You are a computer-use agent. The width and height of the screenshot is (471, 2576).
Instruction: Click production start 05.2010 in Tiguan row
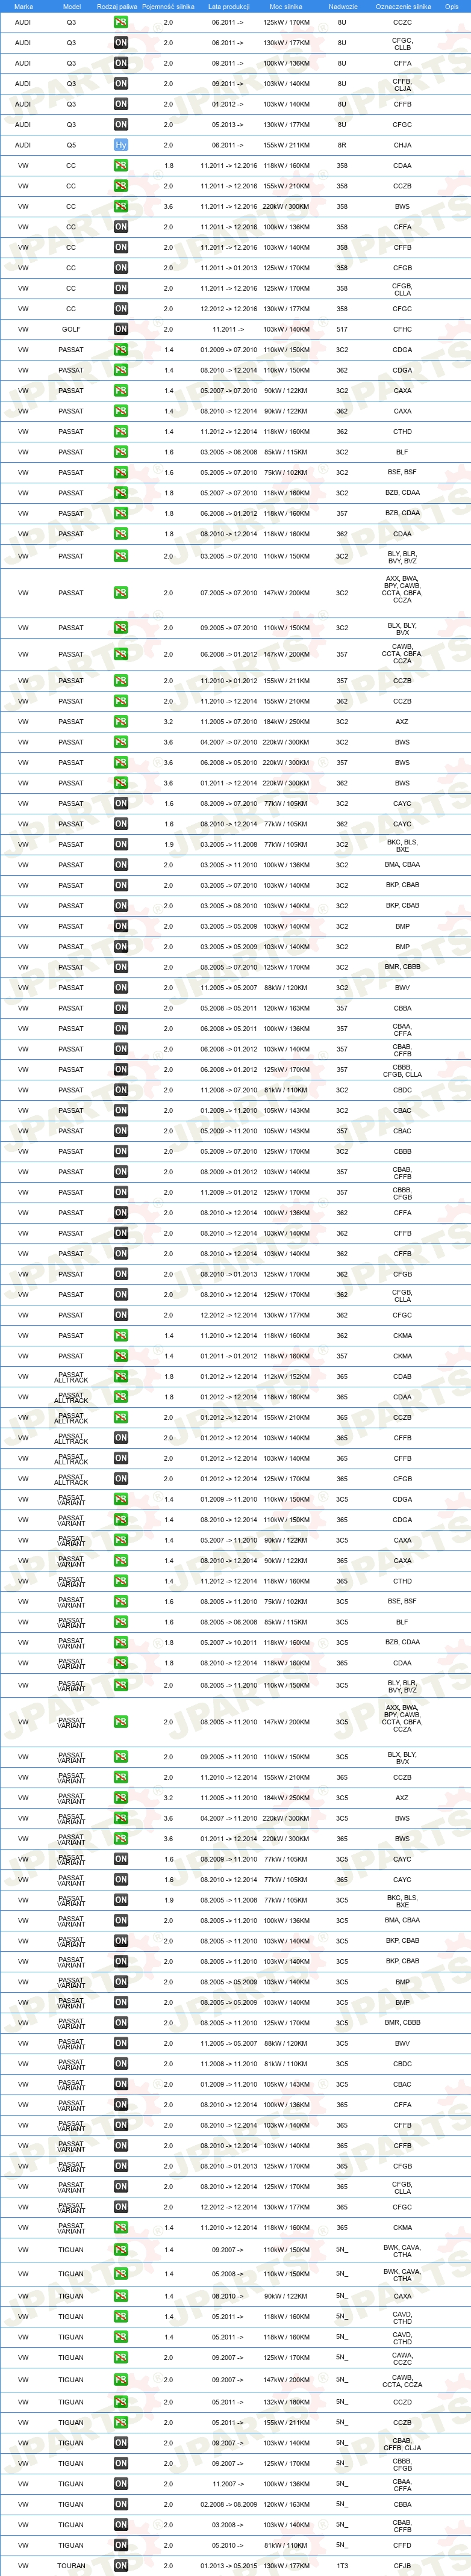(x=228, y=2546)
